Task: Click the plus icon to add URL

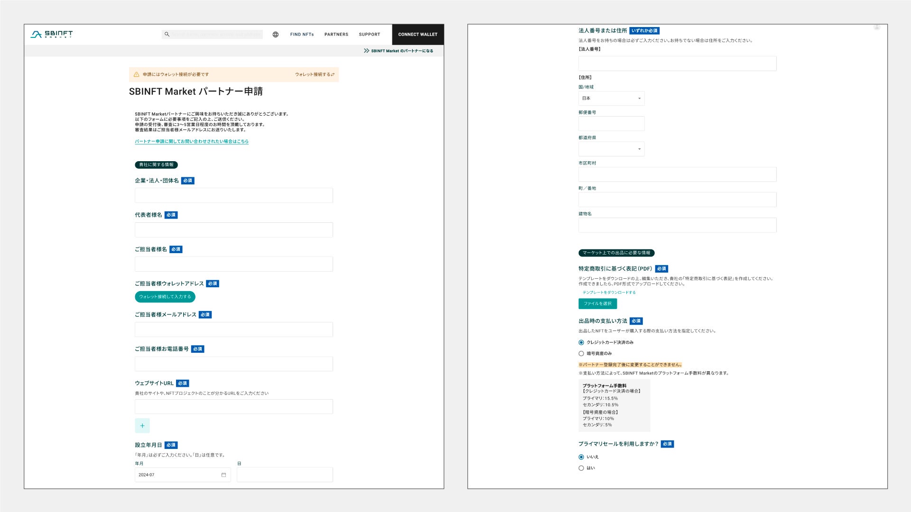Action: (x=142, y=426)
